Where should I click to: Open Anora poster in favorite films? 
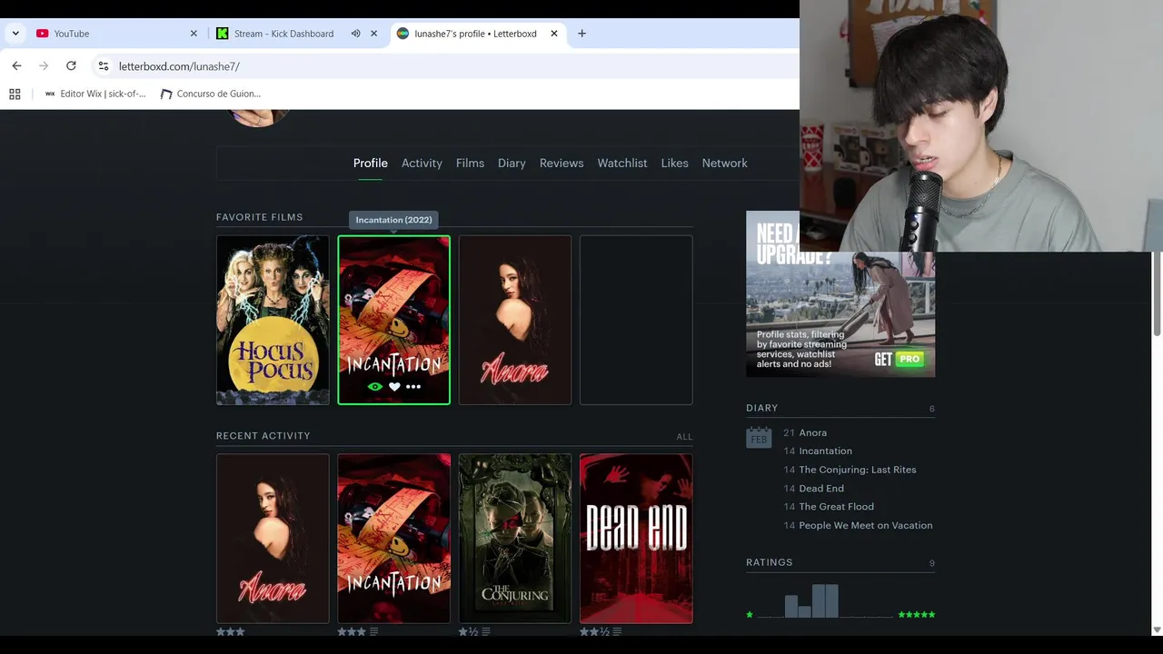point(515,320)
